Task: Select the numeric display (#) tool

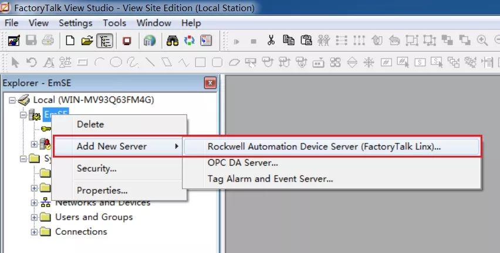Action: coord(386,62)
